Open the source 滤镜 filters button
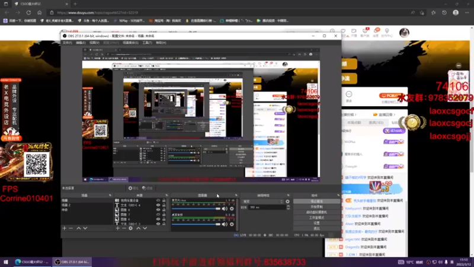Screen dimensions: 474x267 (x=148, y=188)
